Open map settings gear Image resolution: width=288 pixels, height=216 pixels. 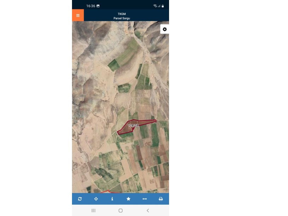(x=164, y=29)
